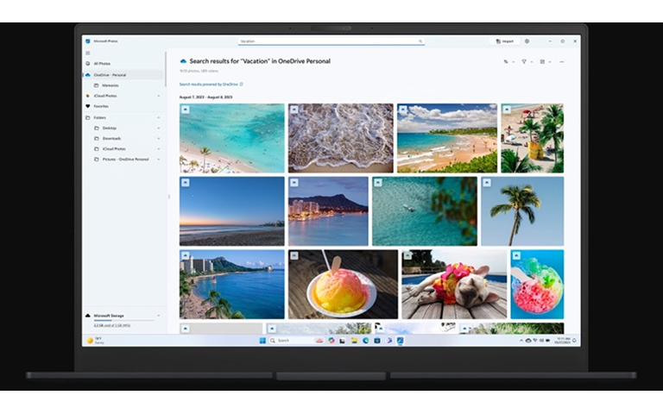
Task: Open Search results powered by OneDrive link
Action: (x=208, y=85)
